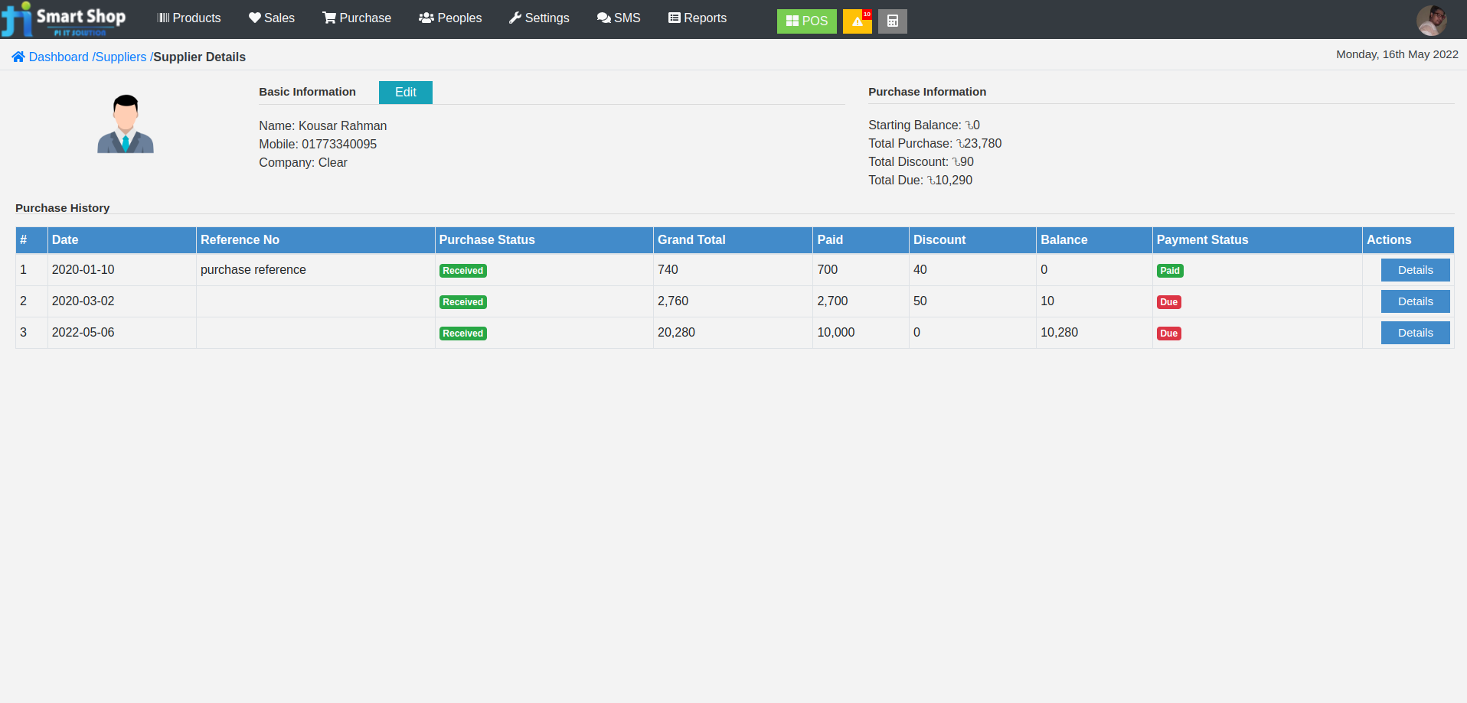Click the chat bubbles icon beside SMS
Screen dimensions: 1467x703
click(603, 17)
